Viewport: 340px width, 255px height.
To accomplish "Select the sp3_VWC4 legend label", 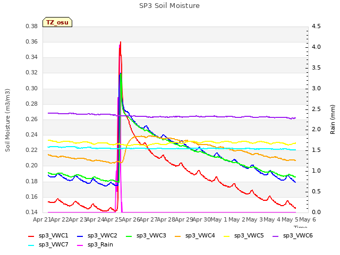I will pyautogui.click(x=200, y=236).
